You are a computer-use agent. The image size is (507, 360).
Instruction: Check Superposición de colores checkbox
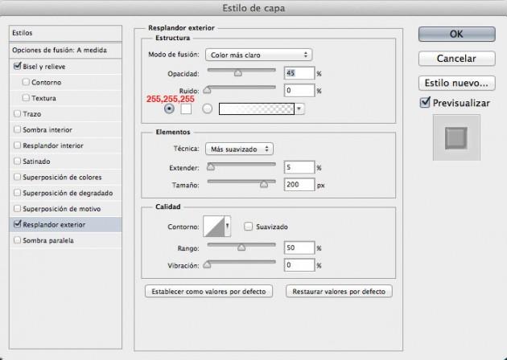pyautogui.click(x=18, y=177)
